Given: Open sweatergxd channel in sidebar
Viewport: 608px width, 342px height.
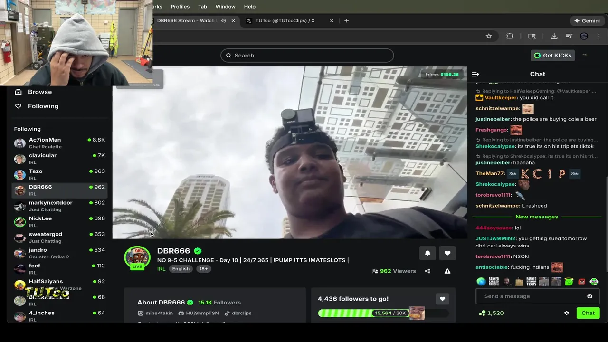Looking at the screenshot, I should pos(60,237).
